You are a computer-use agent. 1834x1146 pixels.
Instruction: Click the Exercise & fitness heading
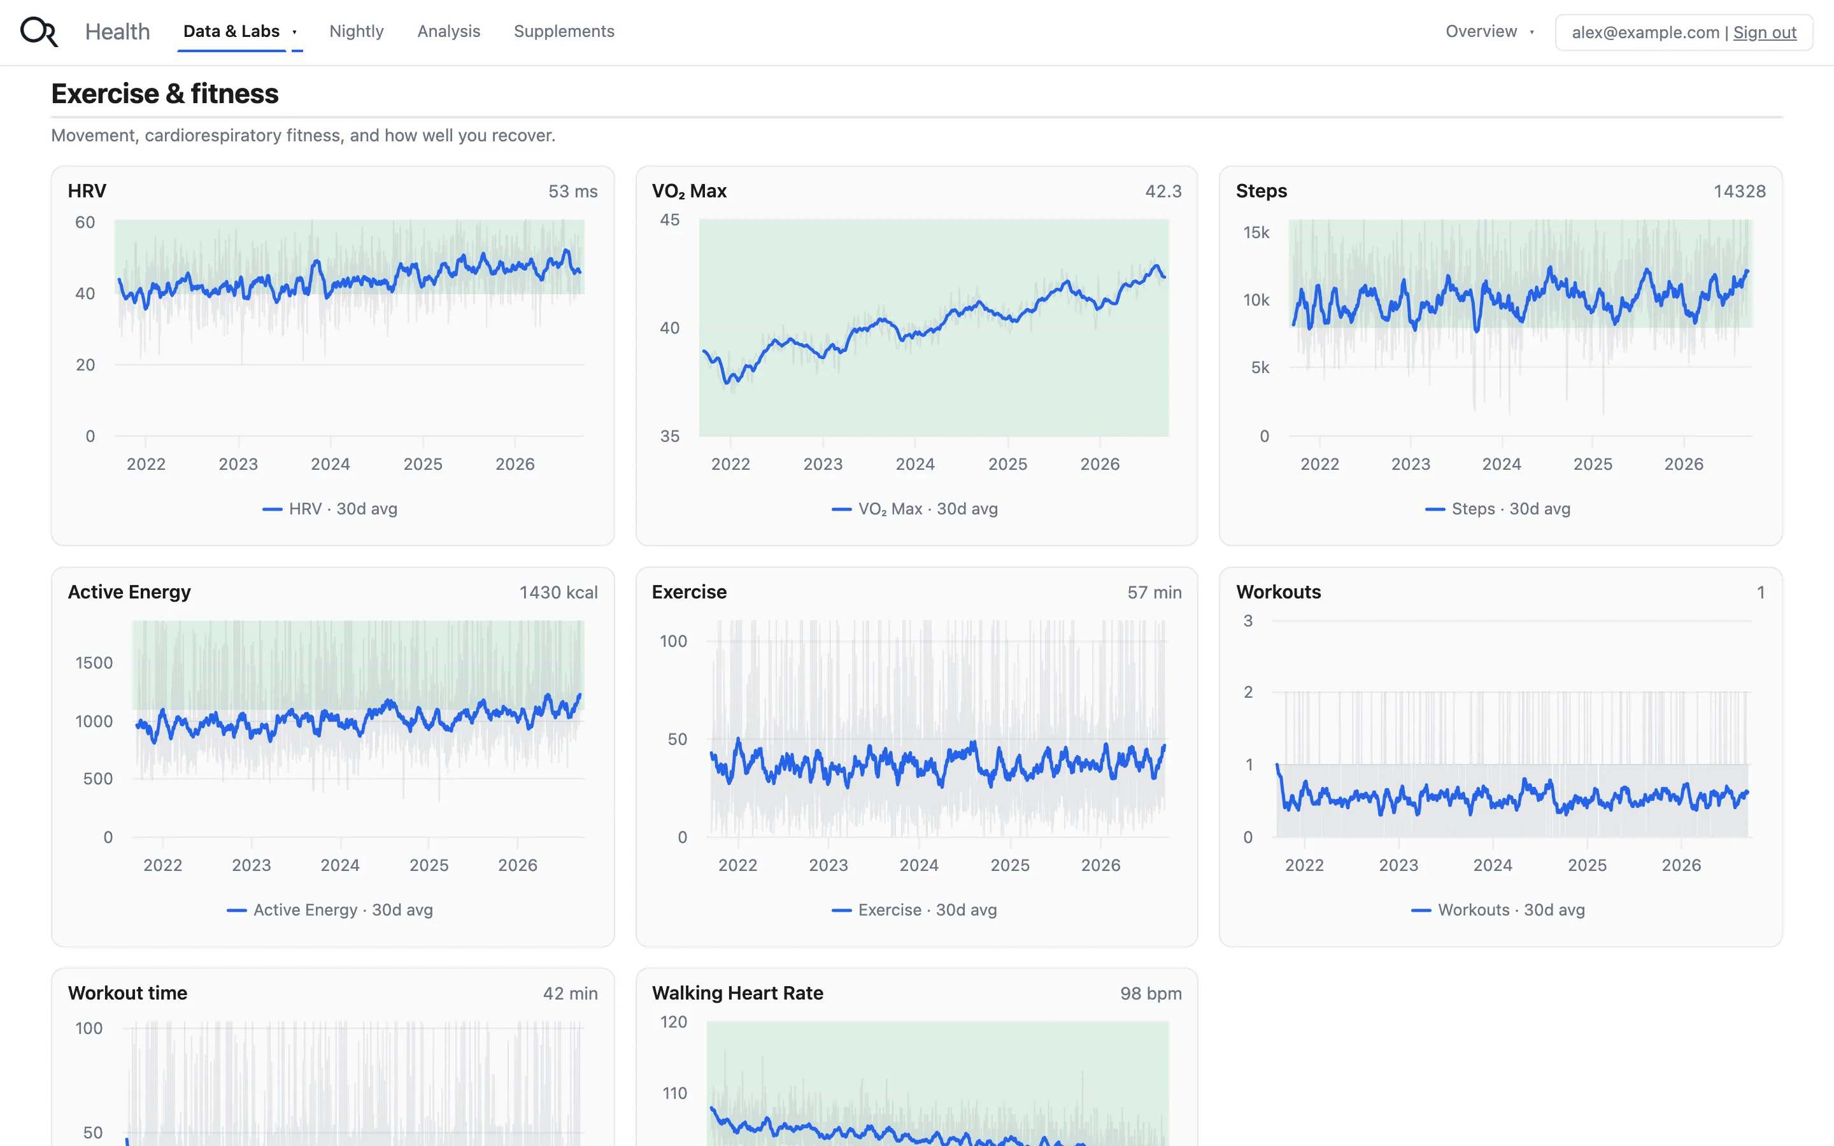coord(164,94)
